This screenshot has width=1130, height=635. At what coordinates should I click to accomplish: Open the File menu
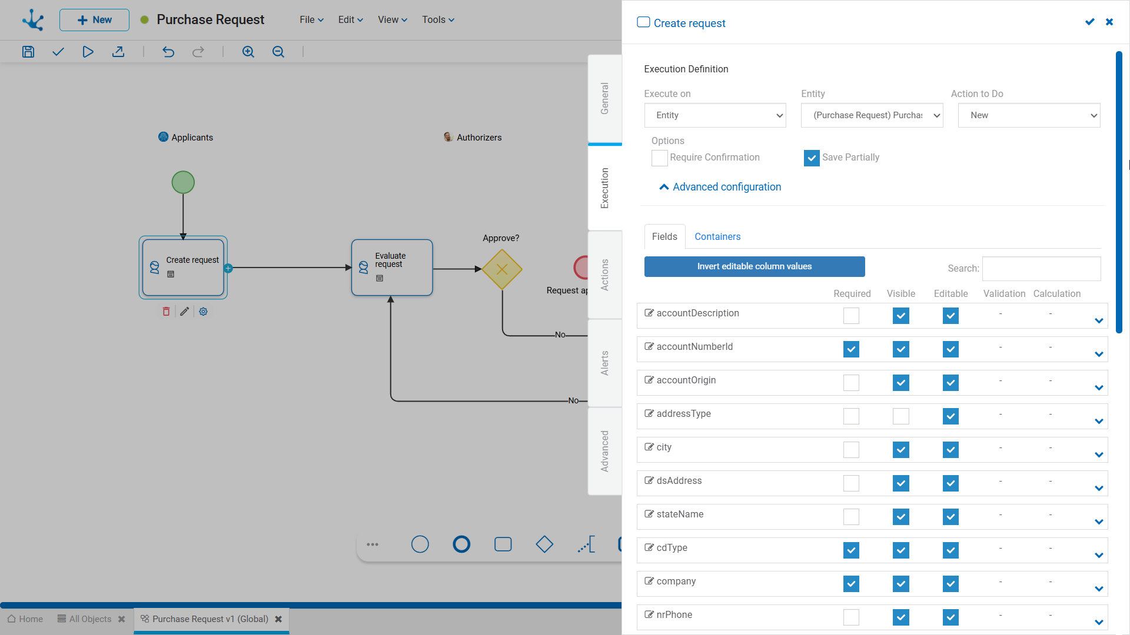click(x=311, y=19)
